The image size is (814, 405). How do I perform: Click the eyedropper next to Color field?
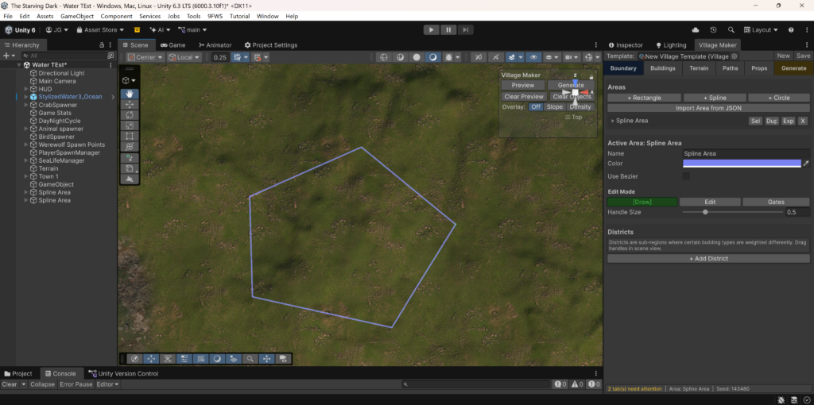click(806, 164)
